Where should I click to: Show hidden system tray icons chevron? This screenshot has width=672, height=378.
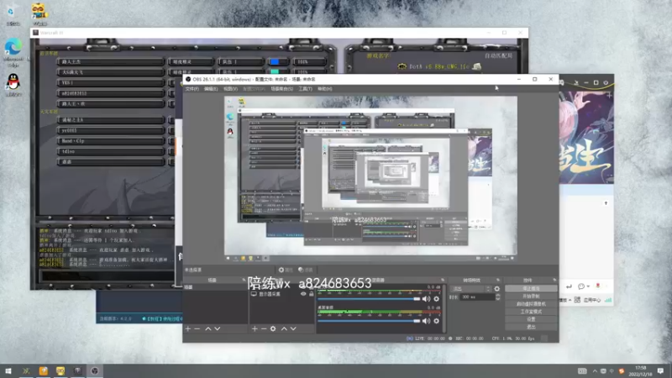595,370
